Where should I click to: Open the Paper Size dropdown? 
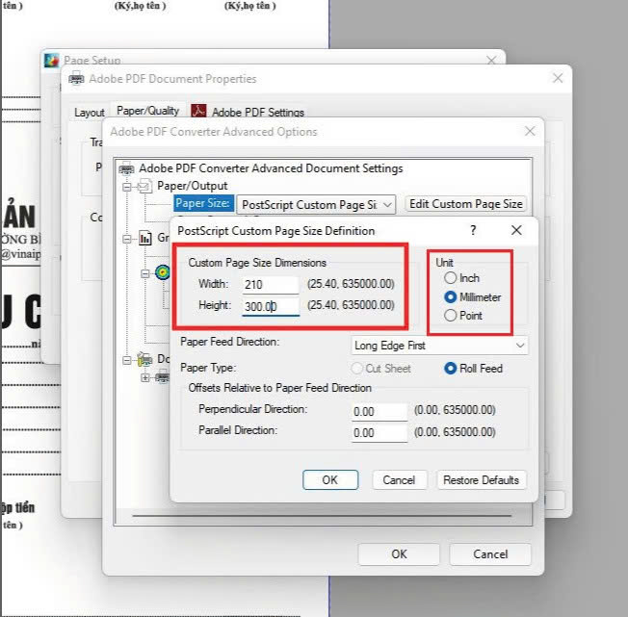(x=316, y=205)
